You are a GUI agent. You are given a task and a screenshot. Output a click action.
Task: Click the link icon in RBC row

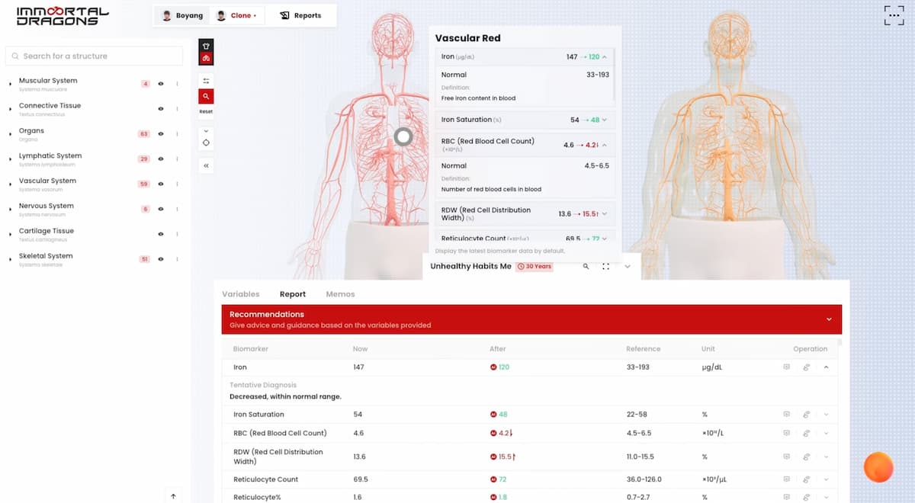pos(806,433)
